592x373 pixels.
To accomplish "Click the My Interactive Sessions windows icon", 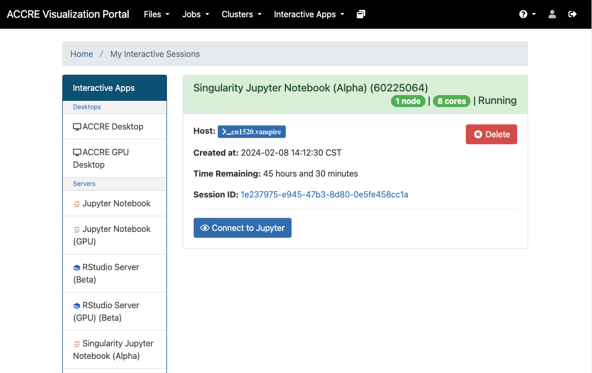I will (x=361, y=15).
